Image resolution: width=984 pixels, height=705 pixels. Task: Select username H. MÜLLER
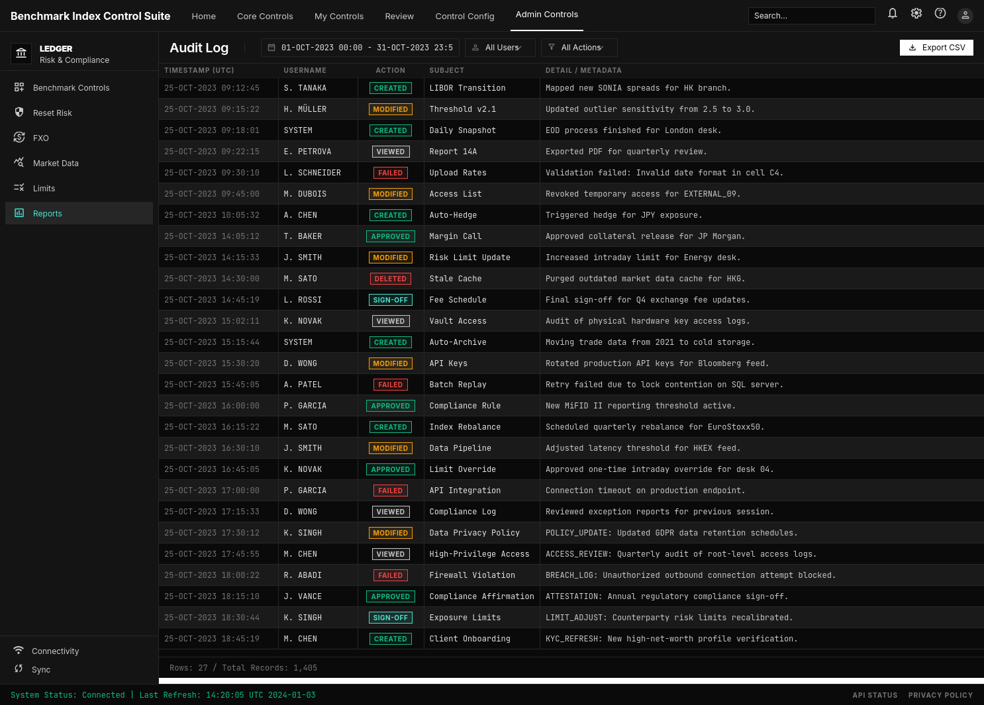[x=305, y=109]
